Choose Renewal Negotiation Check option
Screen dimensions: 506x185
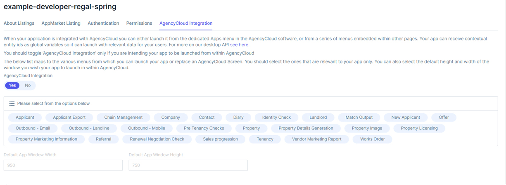[x=157, y=139]
